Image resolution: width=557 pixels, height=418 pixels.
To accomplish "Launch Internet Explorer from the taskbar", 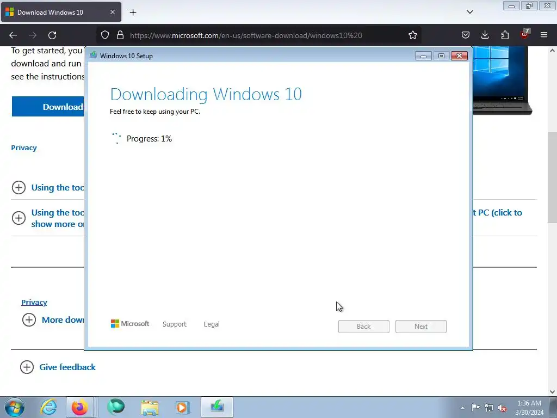I will point(48,407).
